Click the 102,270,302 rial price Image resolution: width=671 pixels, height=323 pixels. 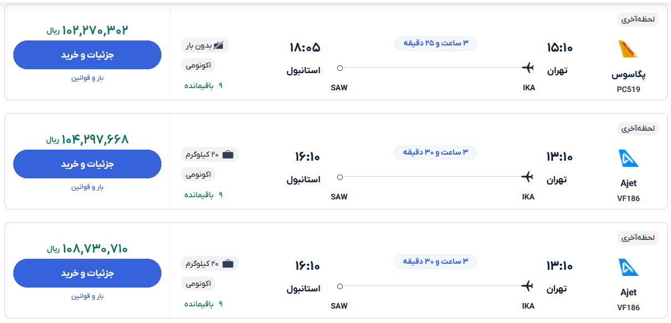click(x=88, y=30)
